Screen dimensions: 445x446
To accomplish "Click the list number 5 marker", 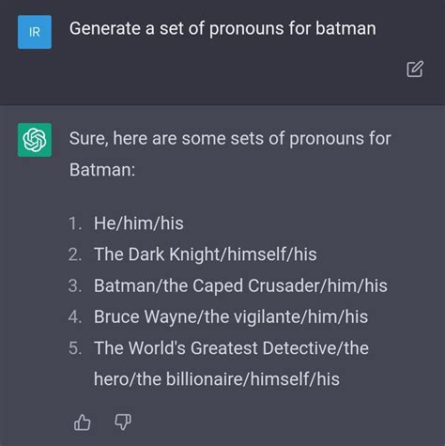I will click(75, 348).
